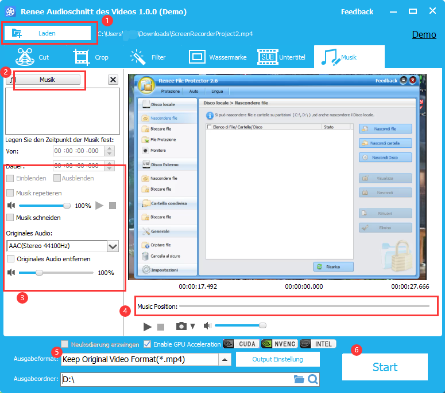Screen dimensions: 445x393
Task: Enable the Ausblenden checkbox
Action: 57,178
